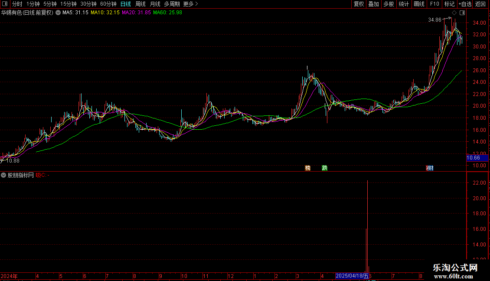
Task: Click the 2024年 label on the time axis
Action: 9,276
